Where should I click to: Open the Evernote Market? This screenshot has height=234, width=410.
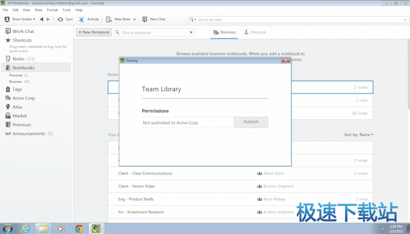pos(16,116)
